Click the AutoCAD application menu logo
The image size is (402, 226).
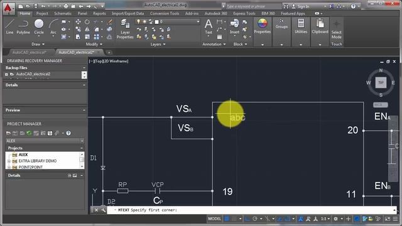8,9
